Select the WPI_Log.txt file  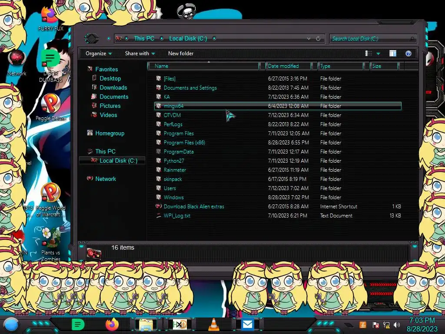tap(177, 216)
